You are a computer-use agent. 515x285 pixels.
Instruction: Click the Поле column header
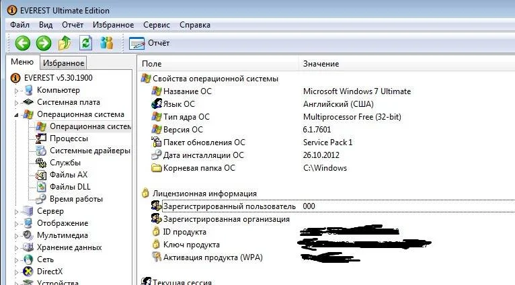[219, 64]
